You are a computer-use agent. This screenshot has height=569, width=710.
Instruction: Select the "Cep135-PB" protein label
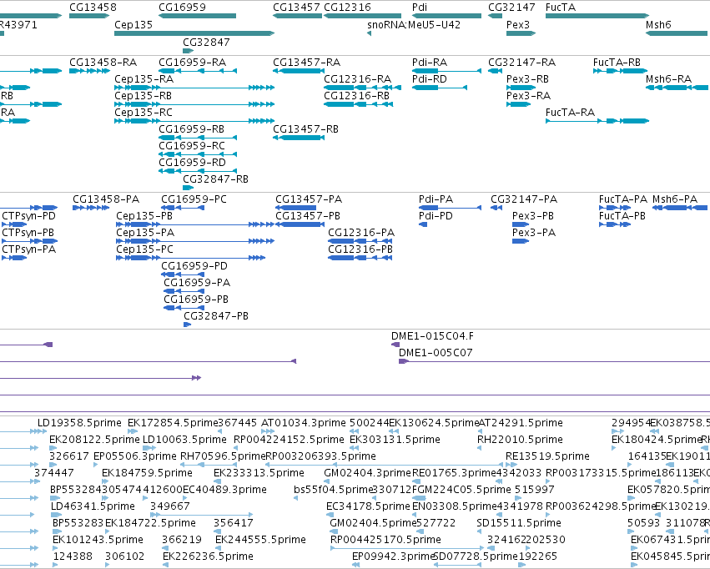click(x=144, y=216)
